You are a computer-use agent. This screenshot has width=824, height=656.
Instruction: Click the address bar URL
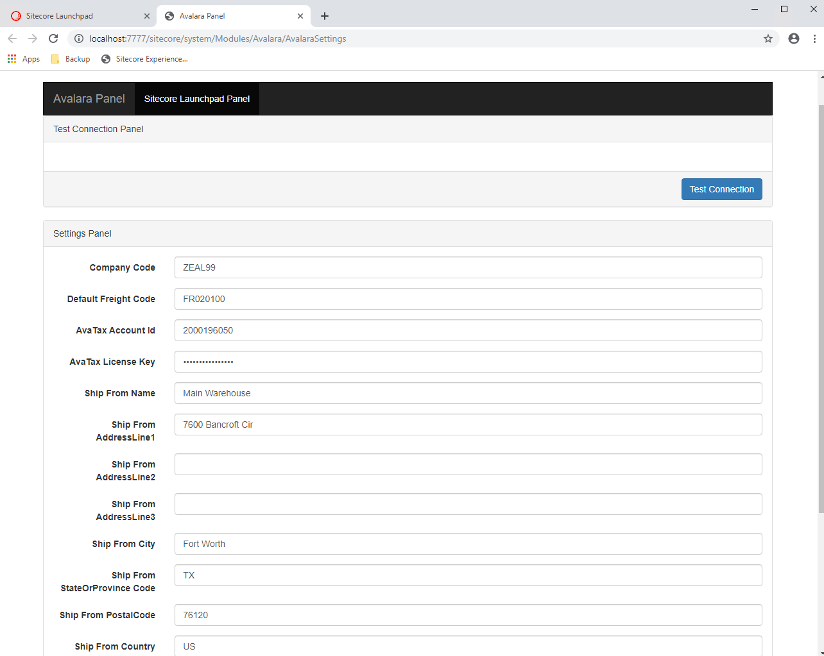[218, 38]
